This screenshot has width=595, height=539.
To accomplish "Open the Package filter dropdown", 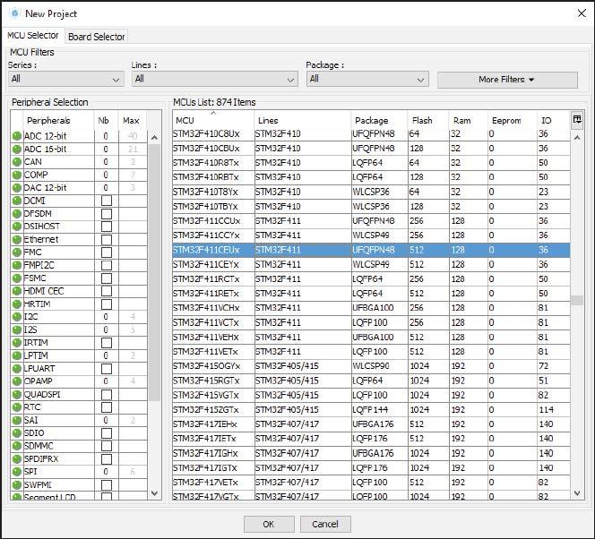I will pyautogui.click(x=367, y=79).
